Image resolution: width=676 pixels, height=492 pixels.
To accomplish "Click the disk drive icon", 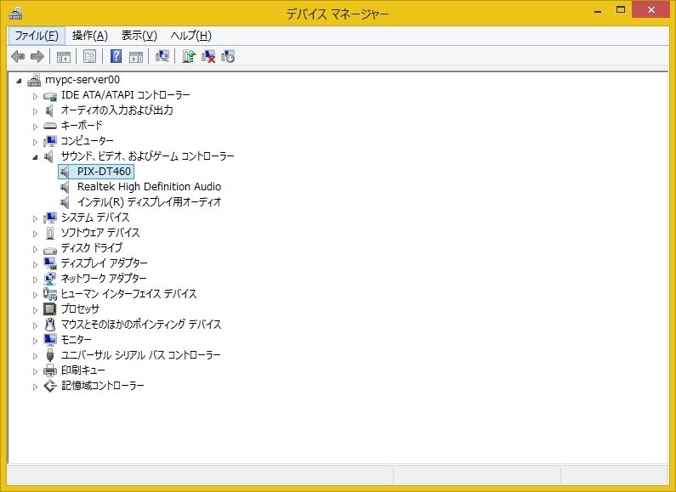I will coord(50,249).
